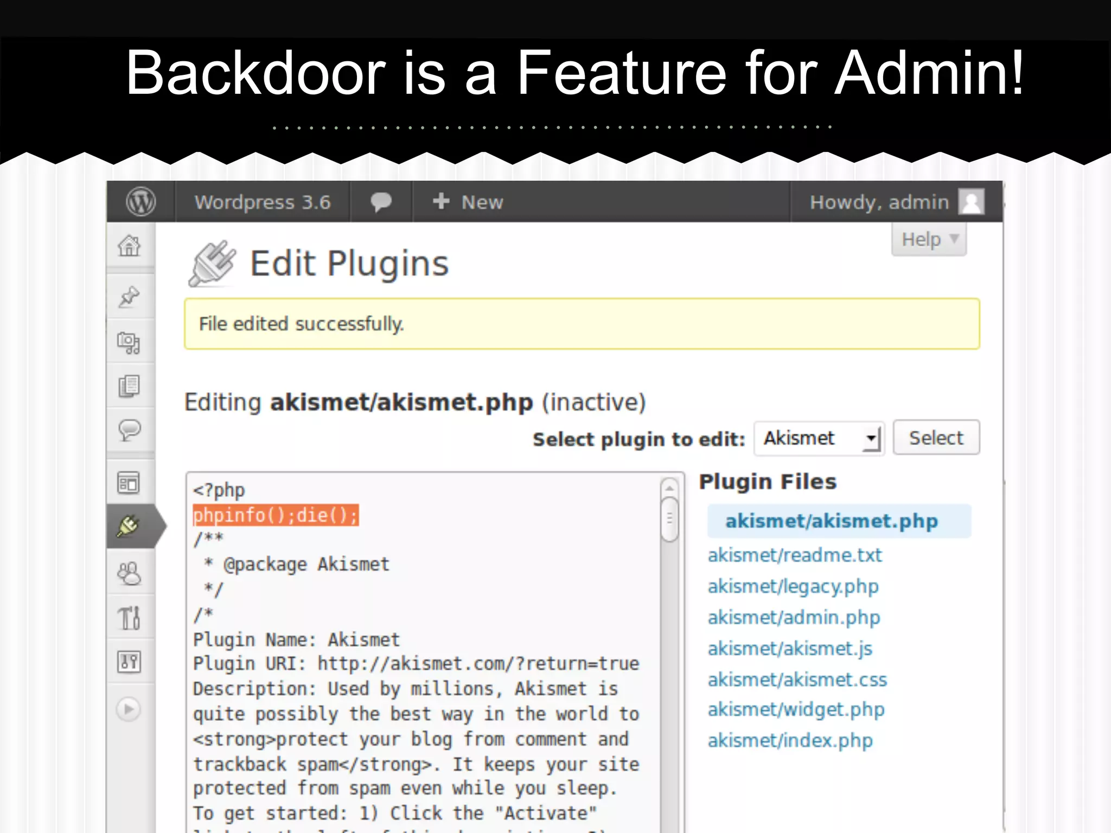Open Settings sliders icon in sidebar
1111x833 pixels.
pyautogui.click(x=129, y=662)
